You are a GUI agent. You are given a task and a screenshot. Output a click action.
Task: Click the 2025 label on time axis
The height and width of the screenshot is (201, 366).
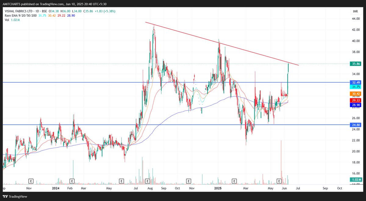click(x=217, y=189)
